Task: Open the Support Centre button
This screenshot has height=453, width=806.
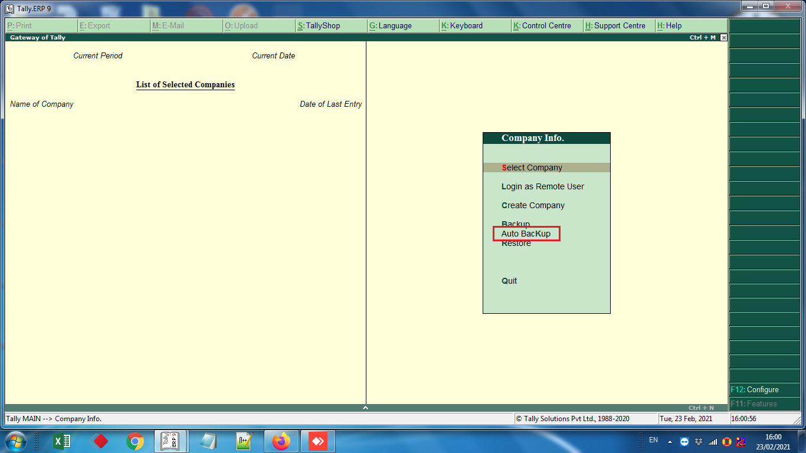Action: pos(619,25)
